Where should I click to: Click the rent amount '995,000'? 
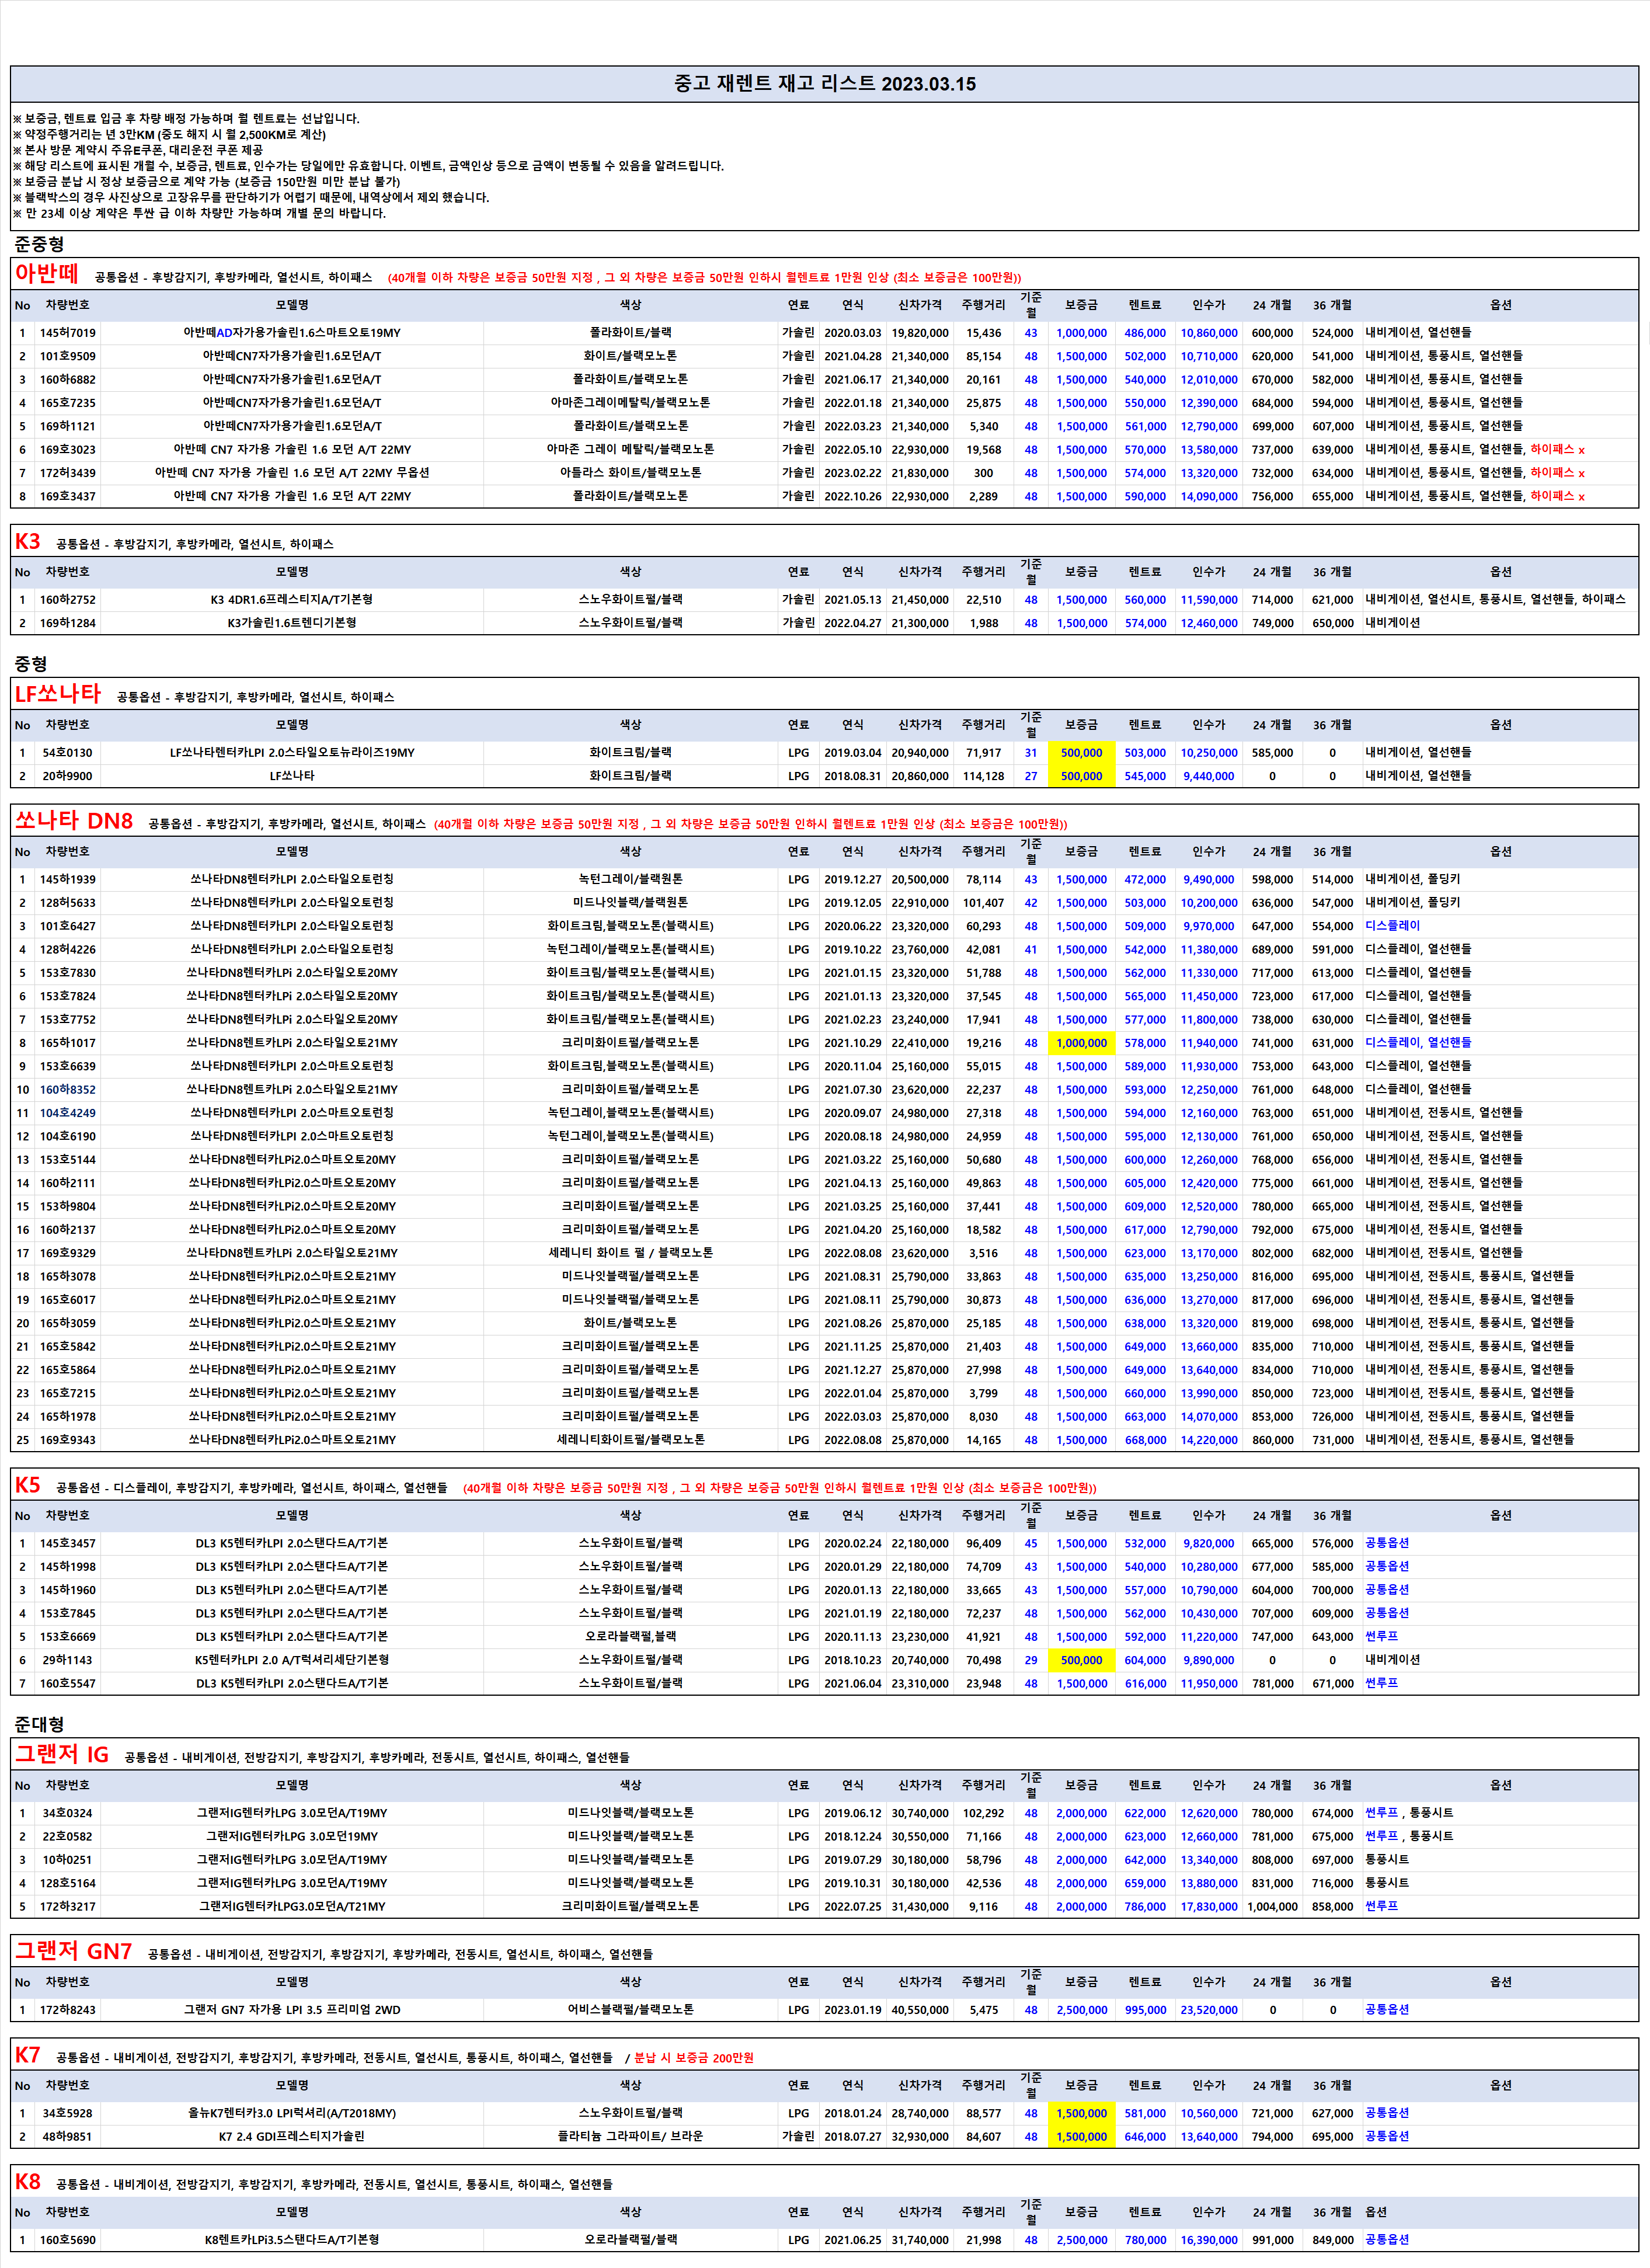pyautogui.click(x=1145, y=2010)
